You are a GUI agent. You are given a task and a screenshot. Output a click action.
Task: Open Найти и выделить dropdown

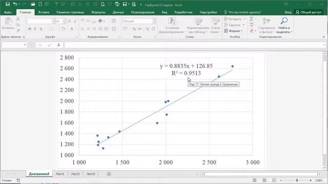(284, 25)
